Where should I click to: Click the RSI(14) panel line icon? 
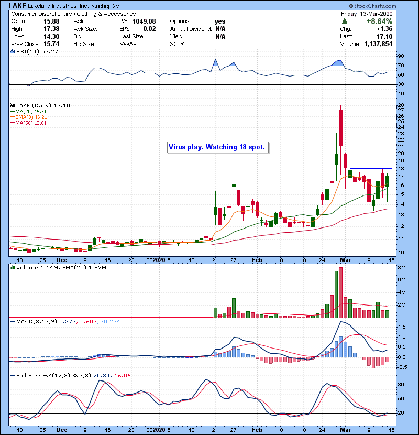12,51
